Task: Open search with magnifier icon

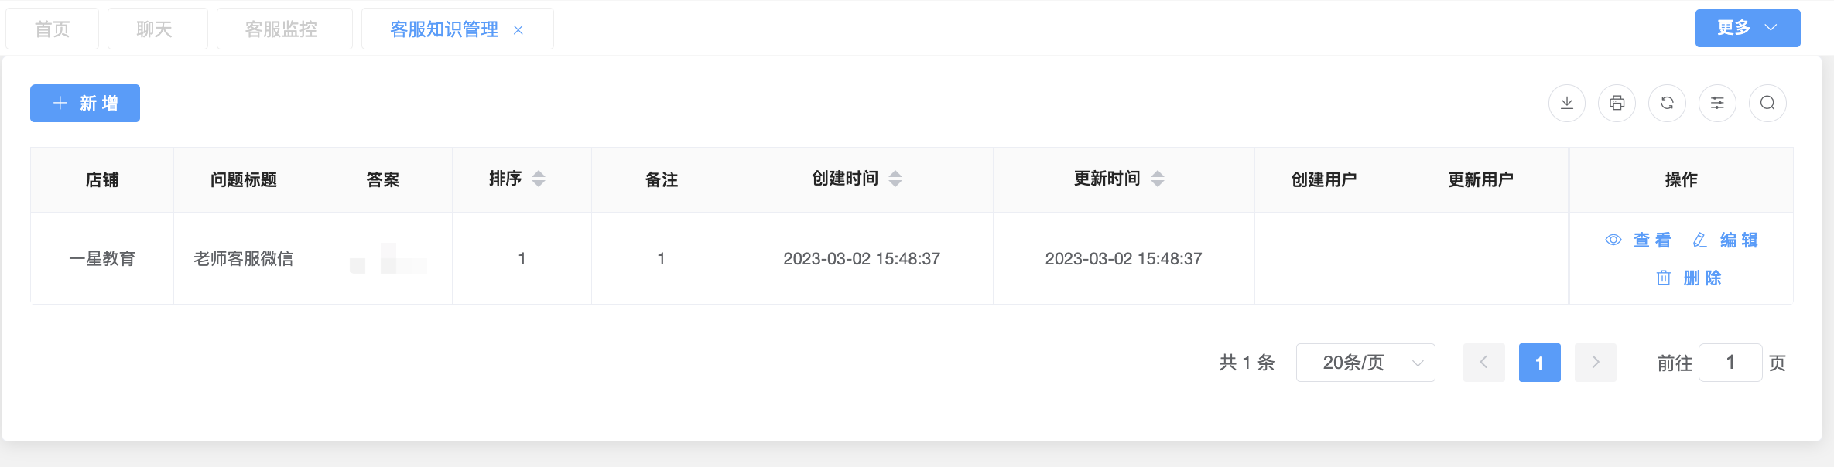Action: point(1767,103)
